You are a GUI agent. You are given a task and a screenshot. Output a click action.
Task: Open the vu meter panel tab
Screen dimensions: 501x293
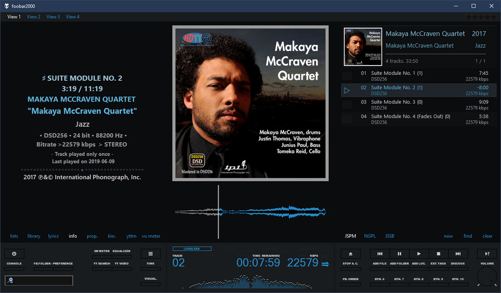(x=151, y=236)
